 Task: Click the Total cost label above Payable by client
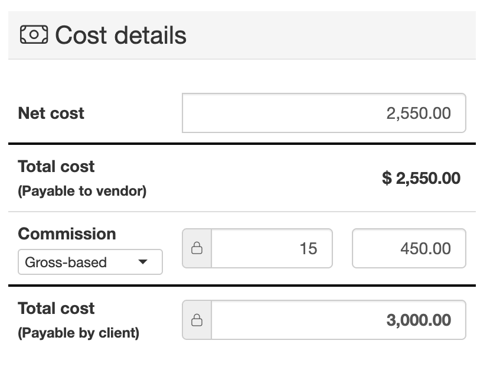pyautogui.click(x=57, y=309)
